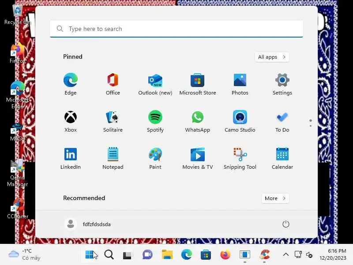Click the Type here to search field
Viewport: 353px width, 265px height.
176,29
